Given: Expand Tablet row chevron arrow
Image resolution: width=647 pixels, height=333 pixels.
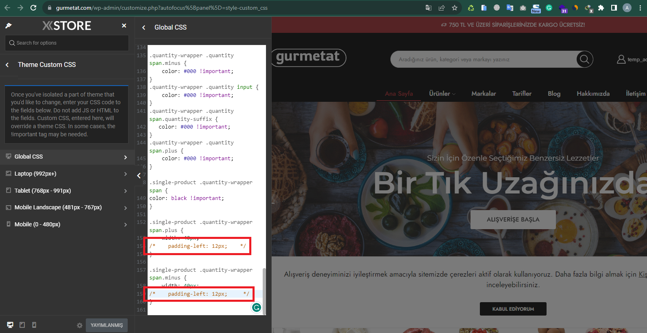Looking at the screenshot, I should point(125,191).
